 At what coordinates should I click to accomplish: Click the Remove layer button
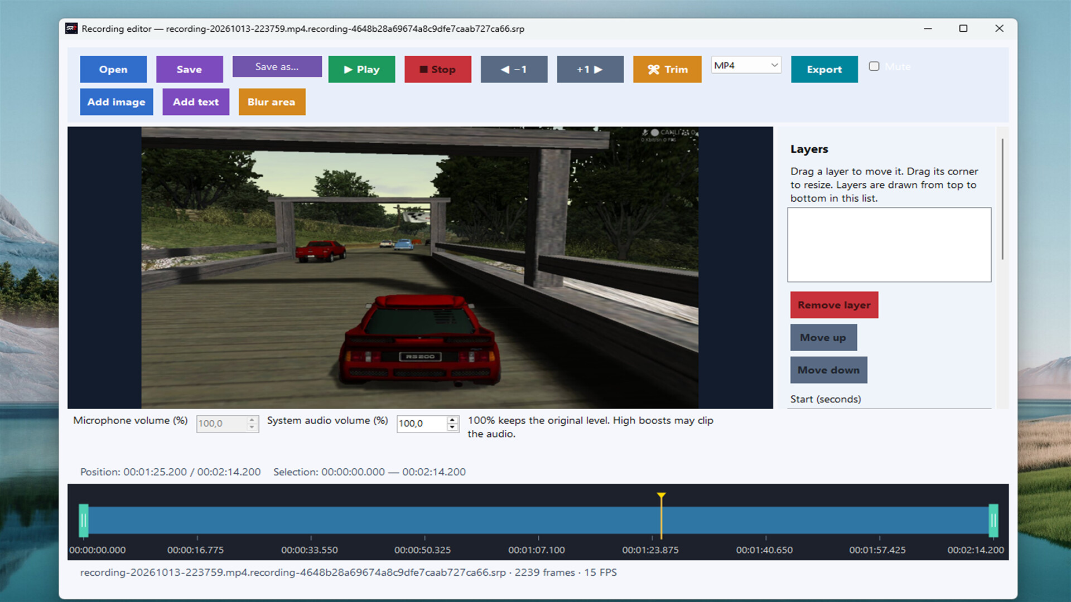(x=834, y=305)
